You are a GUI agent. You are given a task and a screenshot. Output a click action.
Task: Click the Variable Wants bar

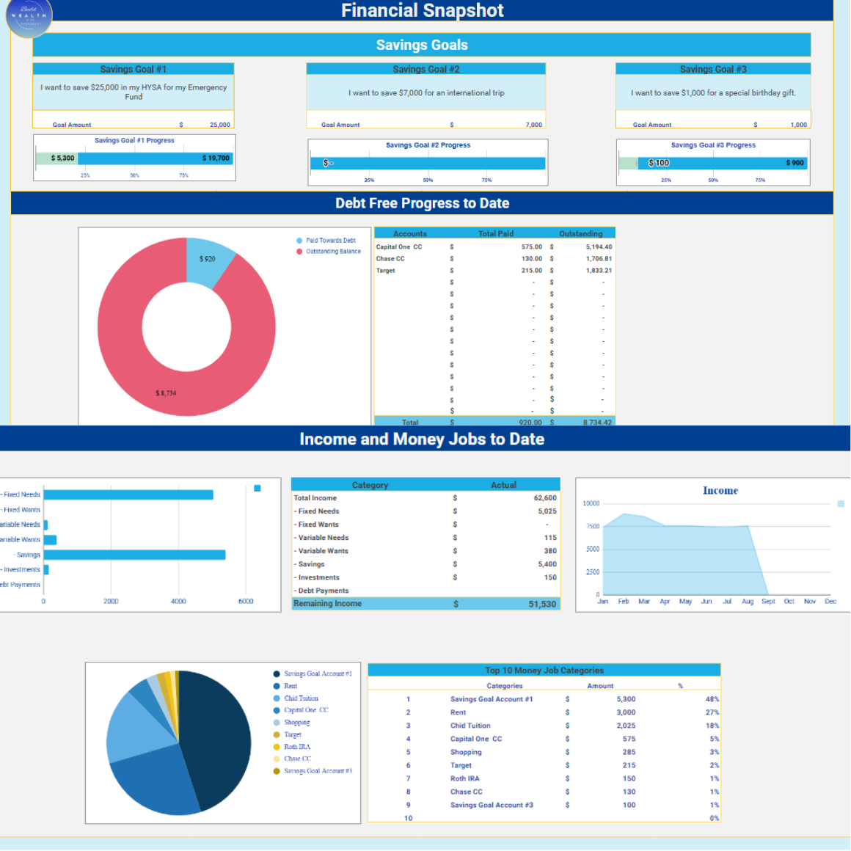[50, 540]
